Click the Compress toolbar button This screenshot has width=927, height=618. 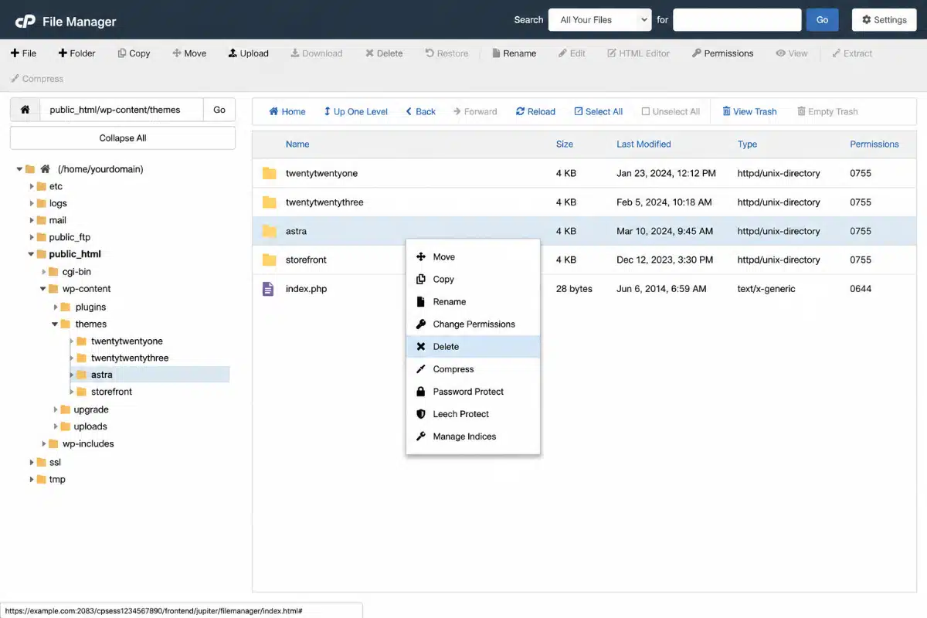tap(37, 79)
